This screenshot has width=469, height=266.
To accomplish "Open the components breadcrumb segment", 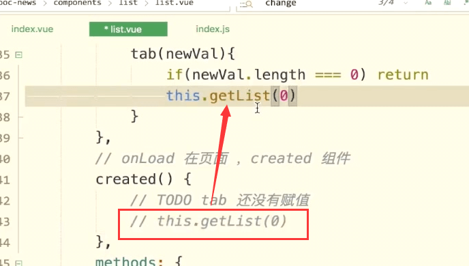I will (78, 3).
